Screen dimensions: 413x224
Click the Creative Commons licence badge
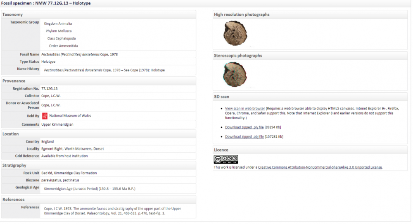pyautogui.click(x=225, y=160)
